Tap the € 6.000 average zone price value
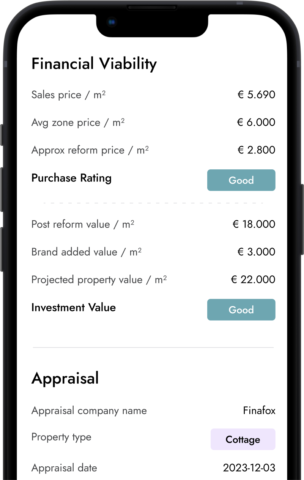Screen dimensions: 304x480 click(256, 122)
